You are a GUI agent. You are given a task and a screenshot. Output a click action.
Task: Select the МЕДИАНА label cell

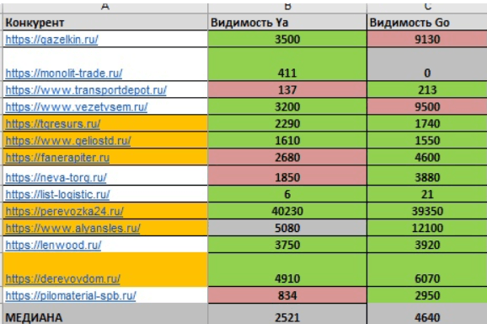105,314
